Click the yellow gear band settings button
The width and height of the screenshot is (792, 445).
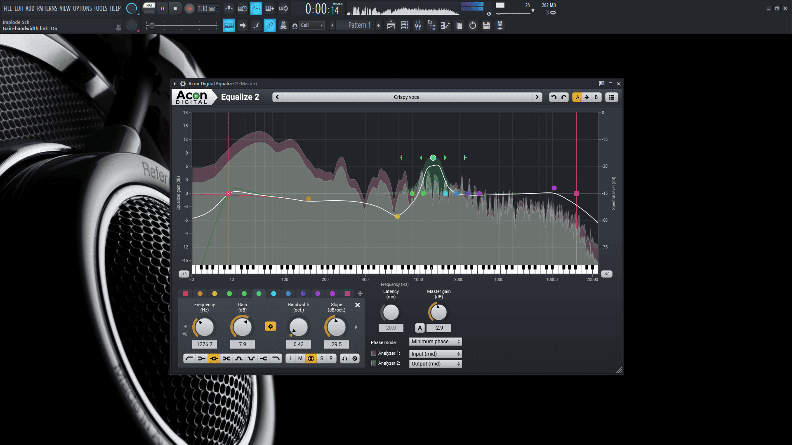point(271,326)
